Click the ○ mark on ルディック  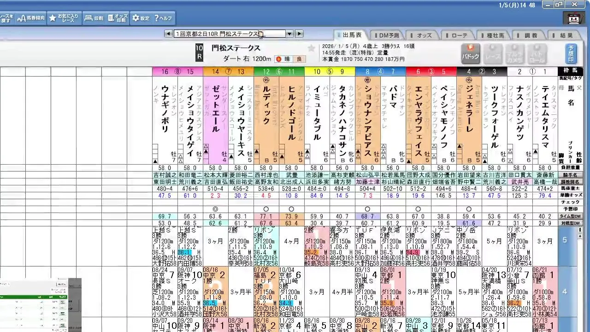(x=266, y=209)
